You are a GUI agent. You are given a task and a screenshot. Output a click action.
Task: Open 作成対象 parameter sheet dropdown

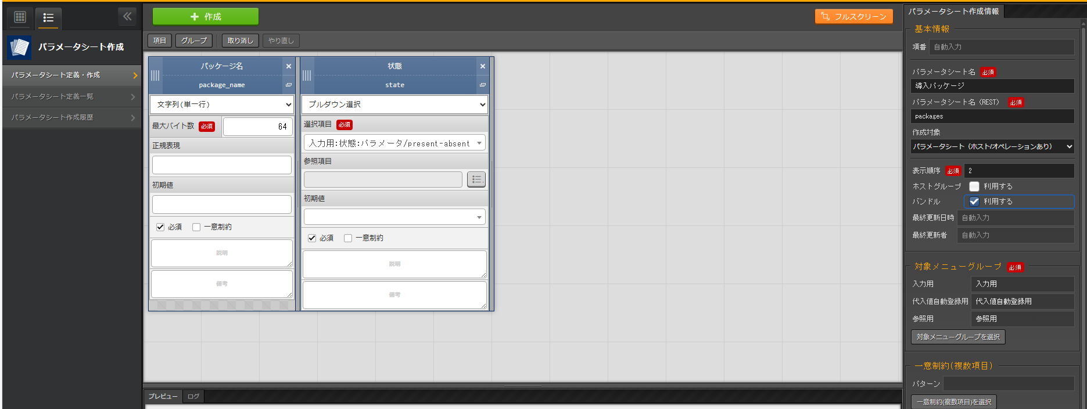pos(992,146)
